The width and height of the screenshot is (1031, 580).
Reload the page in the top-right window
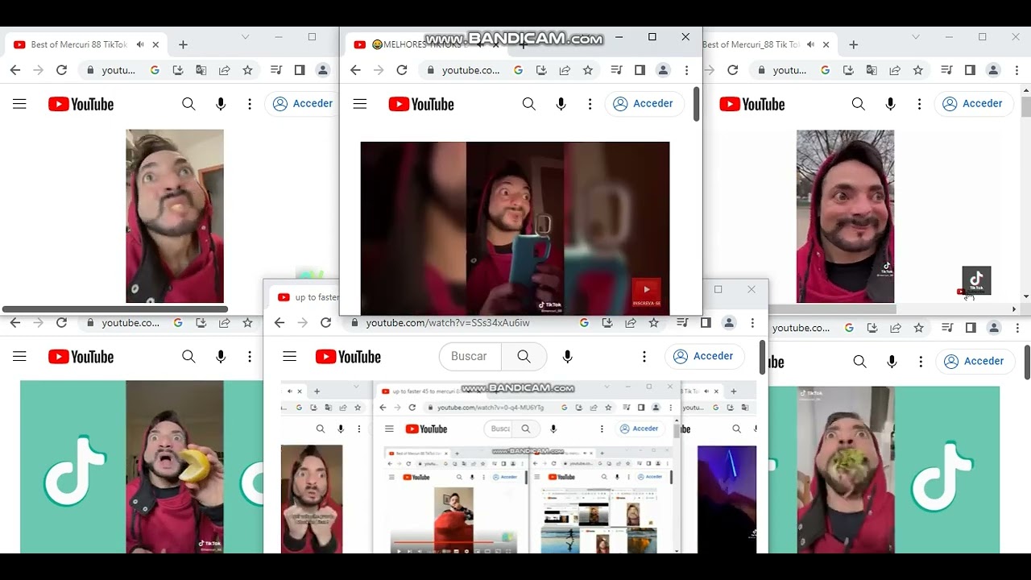click(733, 70)
